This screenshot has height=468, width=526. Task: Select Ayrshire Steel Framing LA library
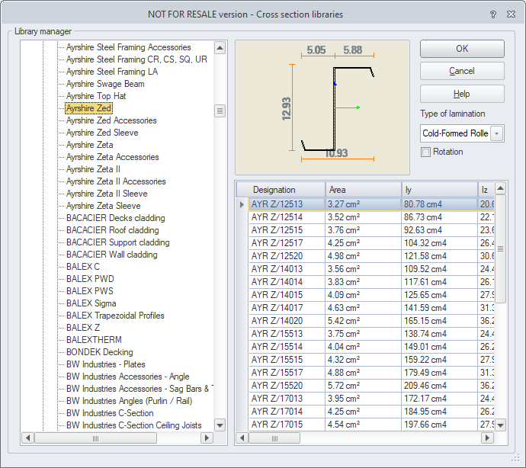click(x=112, y=72)
